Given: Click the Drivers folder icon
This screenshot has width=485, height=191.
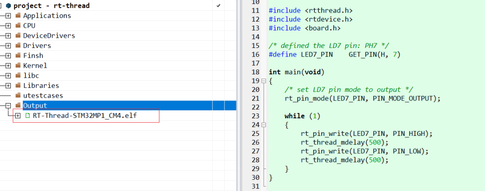Looking at the screenshot, I should point(18,45).
